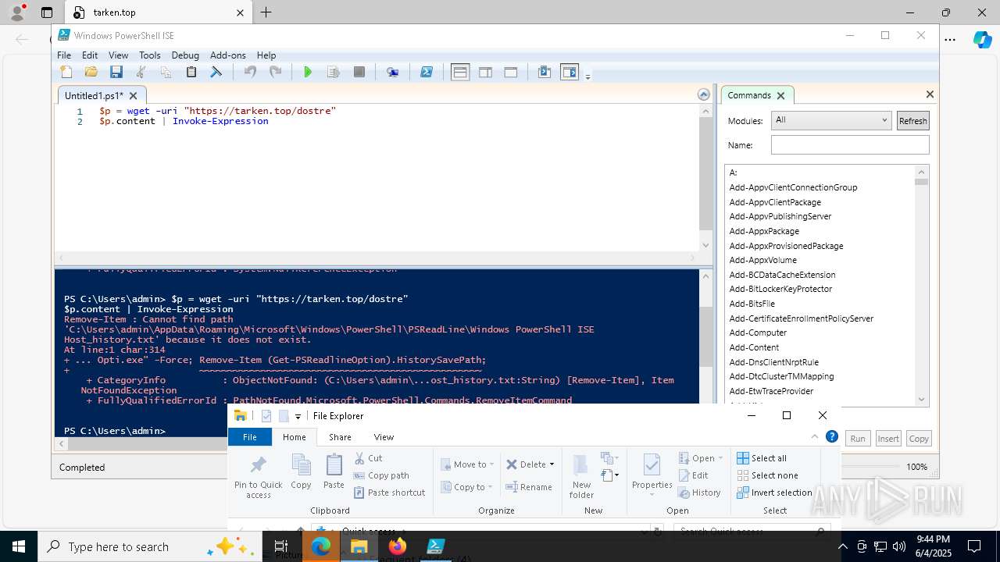
Task: Open New Remote PowerShell Tab icon
Action: 392,72
